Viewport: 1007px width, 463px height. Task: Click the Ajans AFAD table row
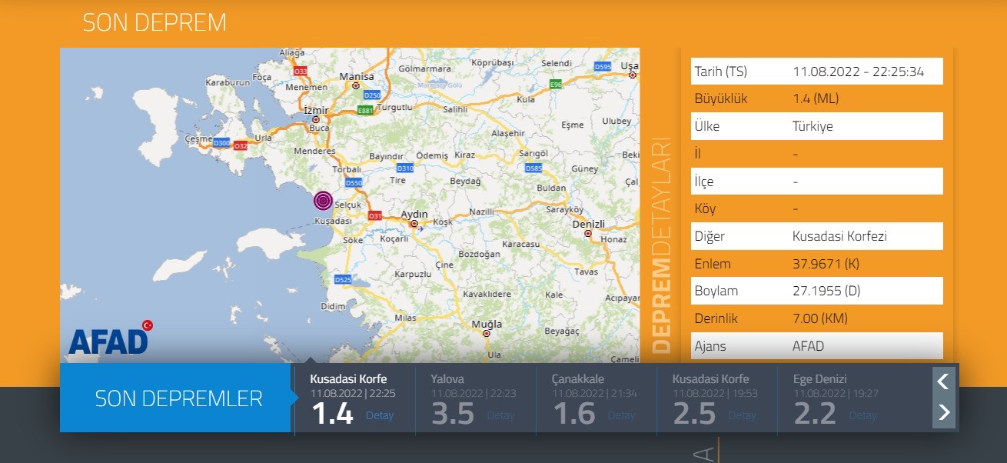tap(816, 346)
